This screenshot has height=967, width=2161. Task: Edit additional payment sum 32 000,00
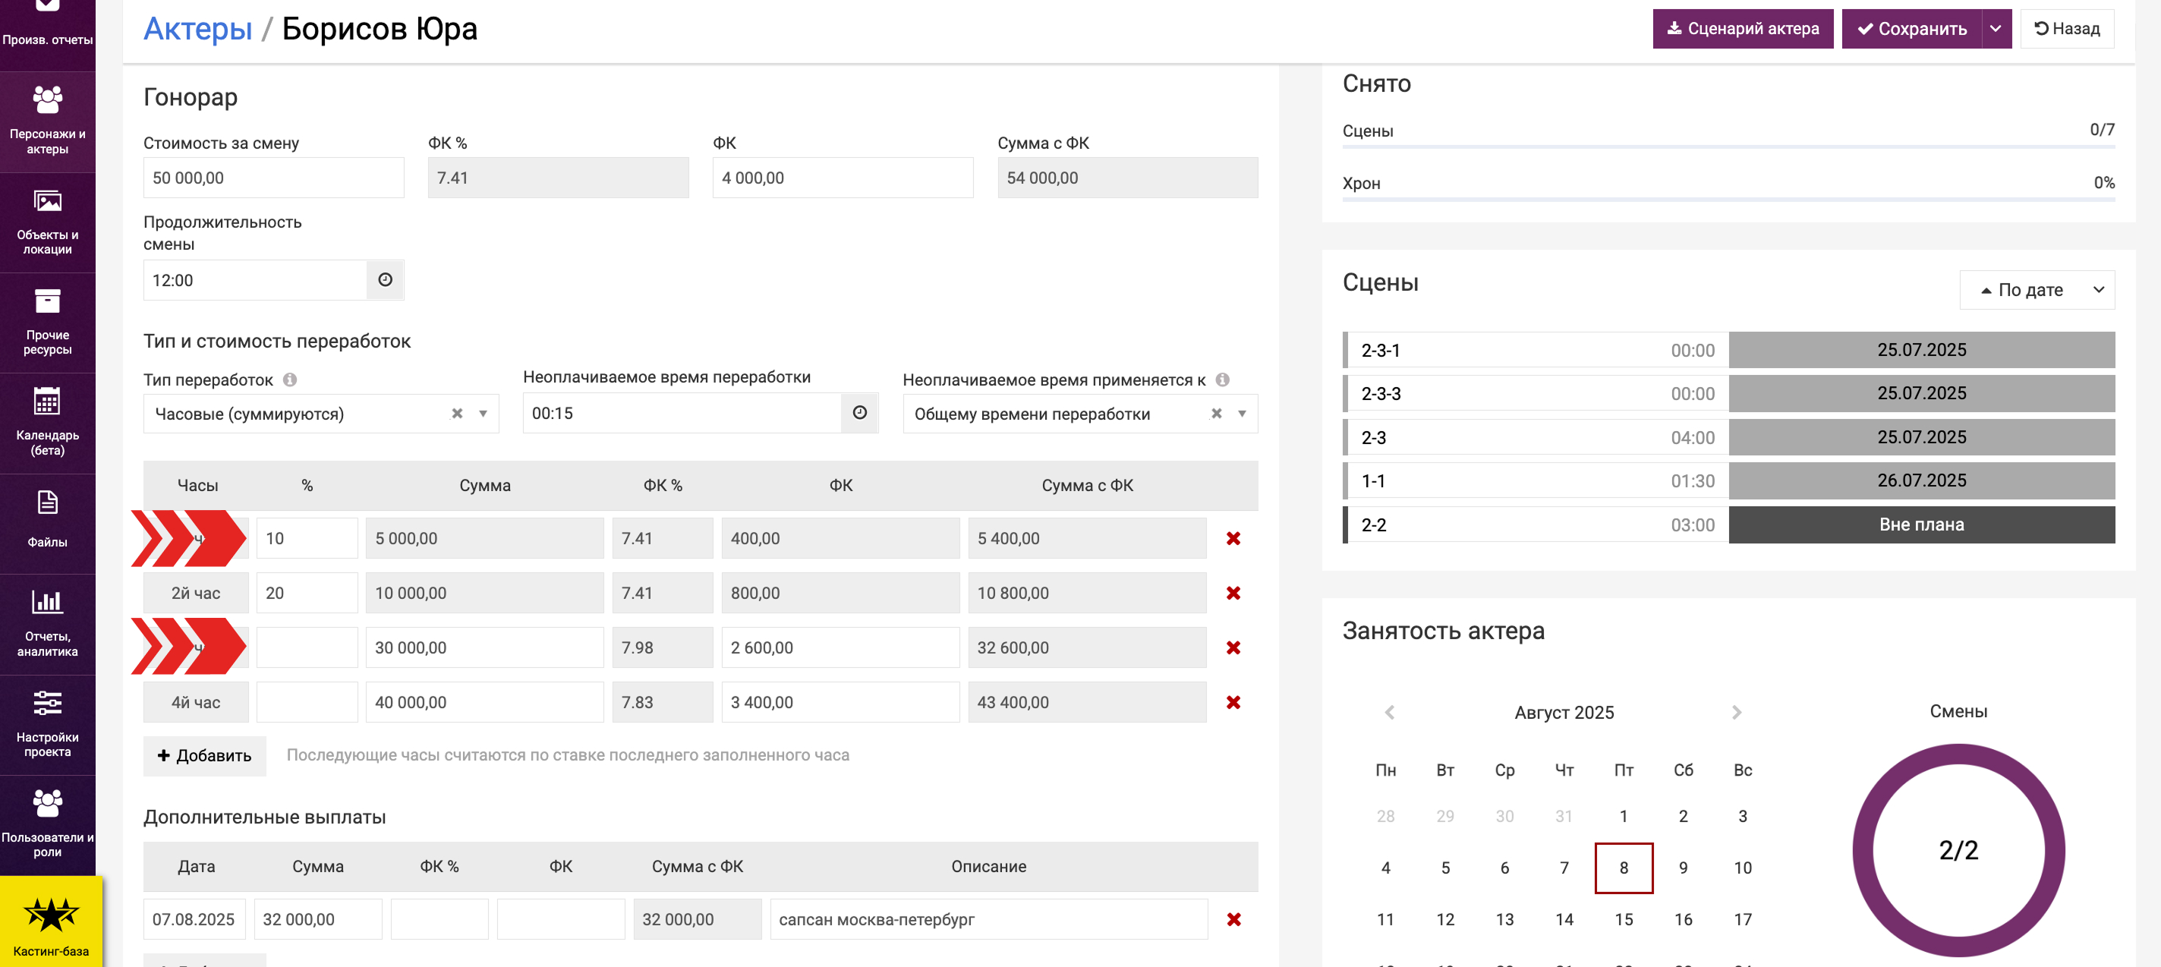pyautogui.click(x=318, y=919)
